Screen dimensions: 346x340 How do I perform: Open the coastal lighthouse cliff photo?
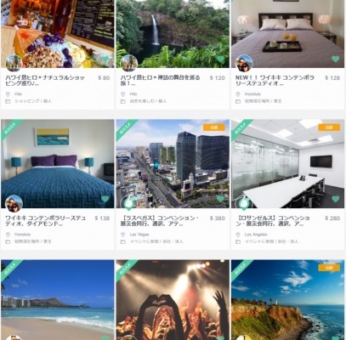[x=287, y=300]
